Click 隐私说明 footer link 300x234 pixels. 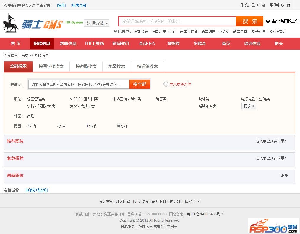(x=192, y=202)
